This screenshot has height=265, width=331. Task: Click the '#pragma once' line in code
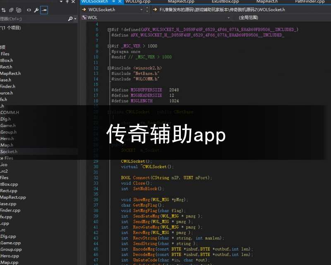tap(126, 52)
